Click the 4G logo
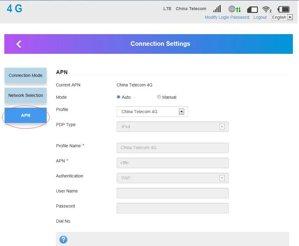Image resolution: width=299 pixels, height=246 pixels. (14, 9)
